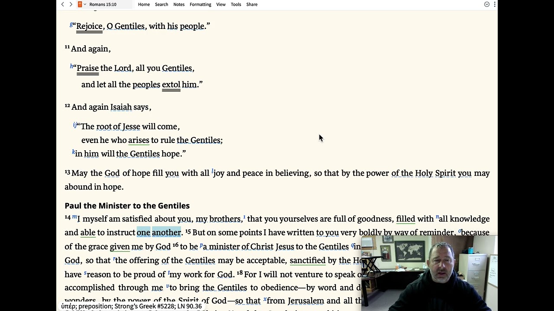This screenshot has height=311, width=554.
Task: Expand the resource dropdown chevron
Action: [x=85, y=4]
